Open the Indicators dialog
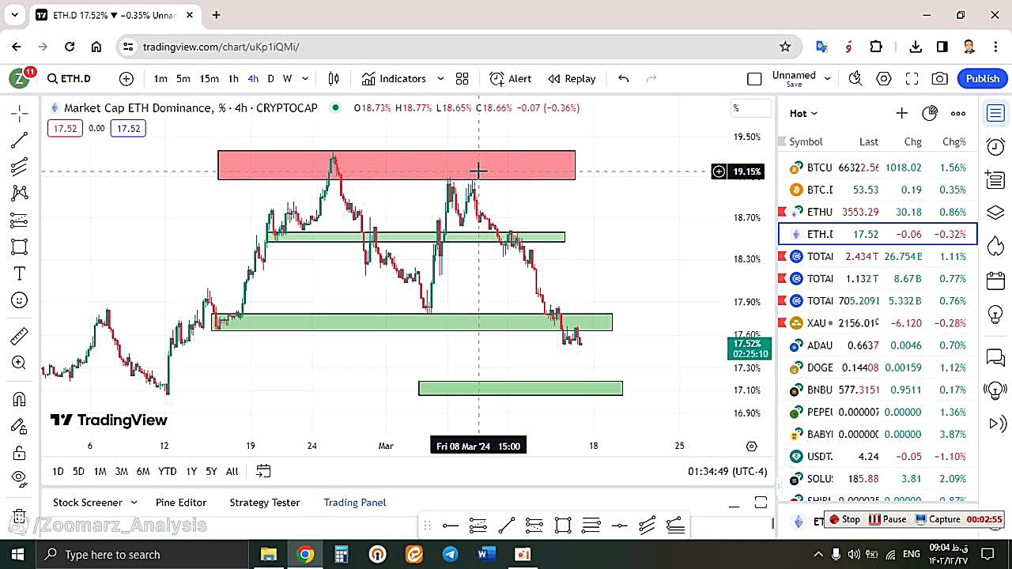Image resolution: width=1012 pixels, height=569 pixels. pyautogui.click(x=394, y=78)
